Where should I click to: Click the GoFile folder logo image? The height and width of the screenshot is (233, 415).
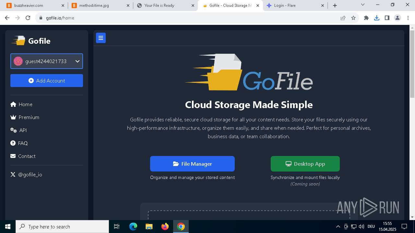coord(249,72)
